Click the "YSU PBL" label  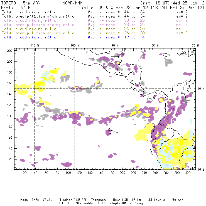(x=80, y=200)
